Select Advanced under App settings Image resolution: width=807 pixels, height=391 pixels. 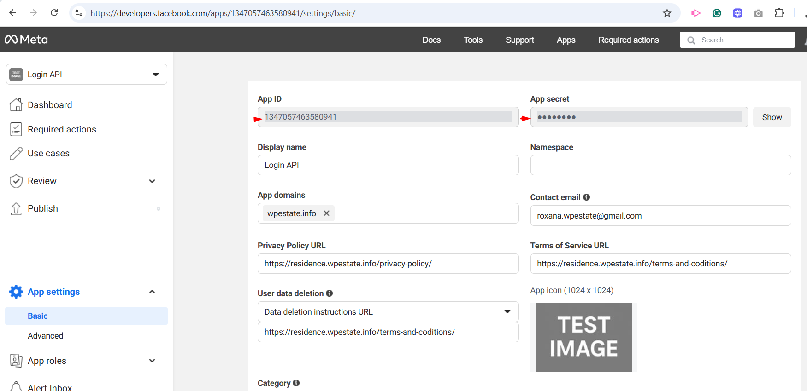[45, 336]
